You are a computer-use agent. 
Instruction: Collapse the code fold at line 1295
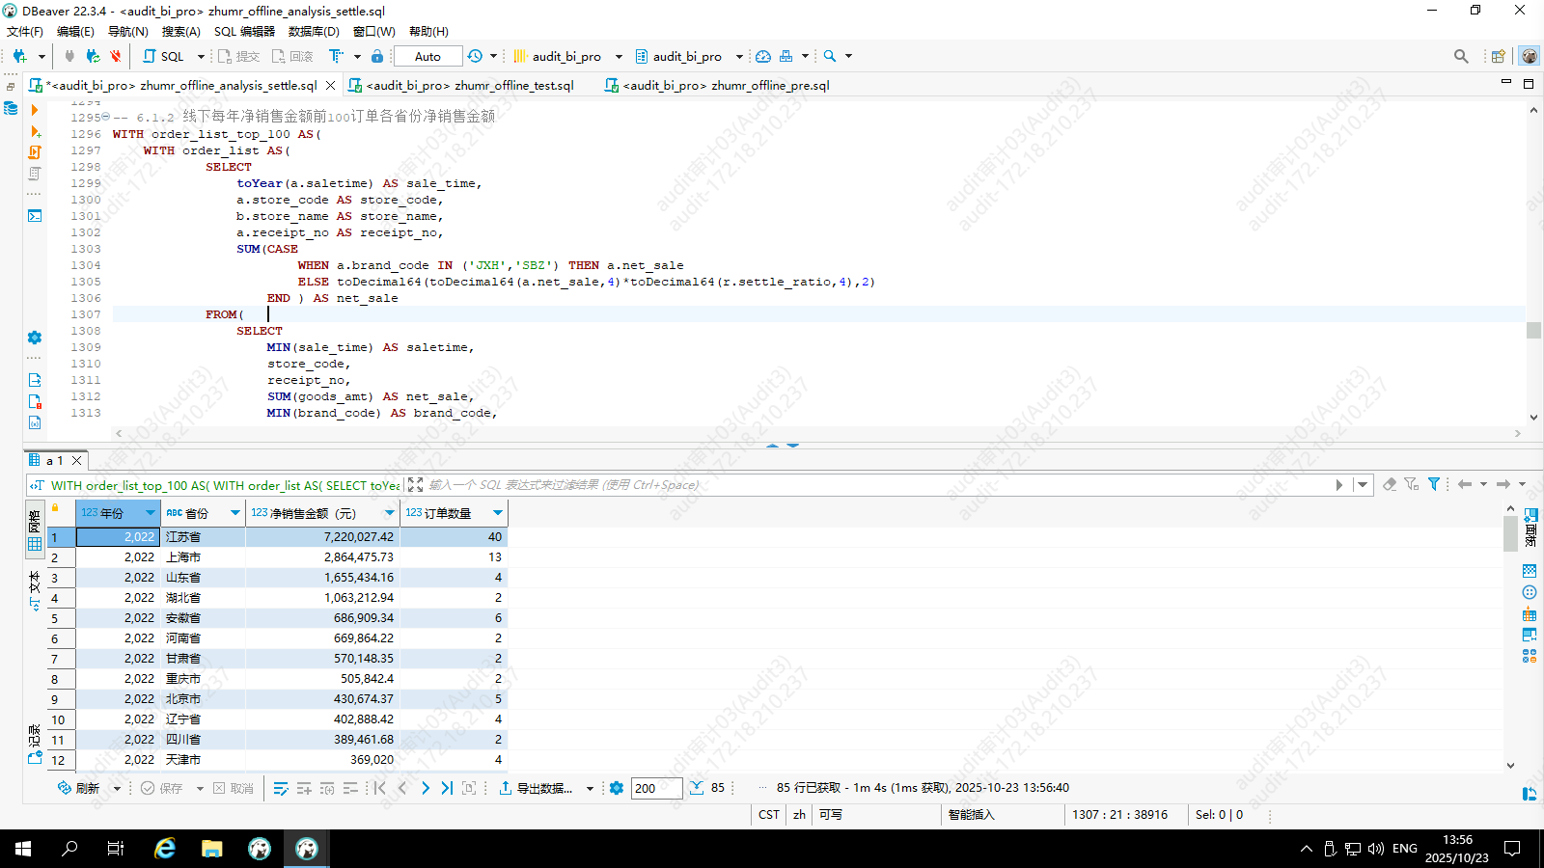click(x=106, y=118)
